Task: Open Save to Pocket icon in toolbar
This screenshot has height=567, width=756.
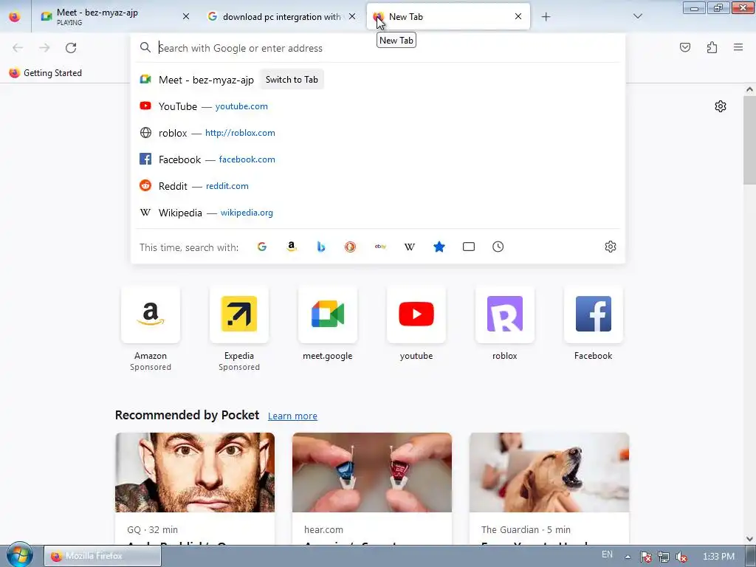Action: [x=684, y=47]
